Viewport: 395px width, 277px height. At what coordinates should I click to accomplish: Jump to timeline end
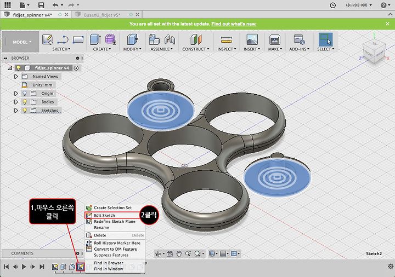[x=42, y=267]
